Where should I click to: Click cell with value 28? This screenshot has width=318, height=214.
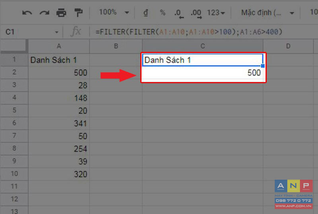59,85
